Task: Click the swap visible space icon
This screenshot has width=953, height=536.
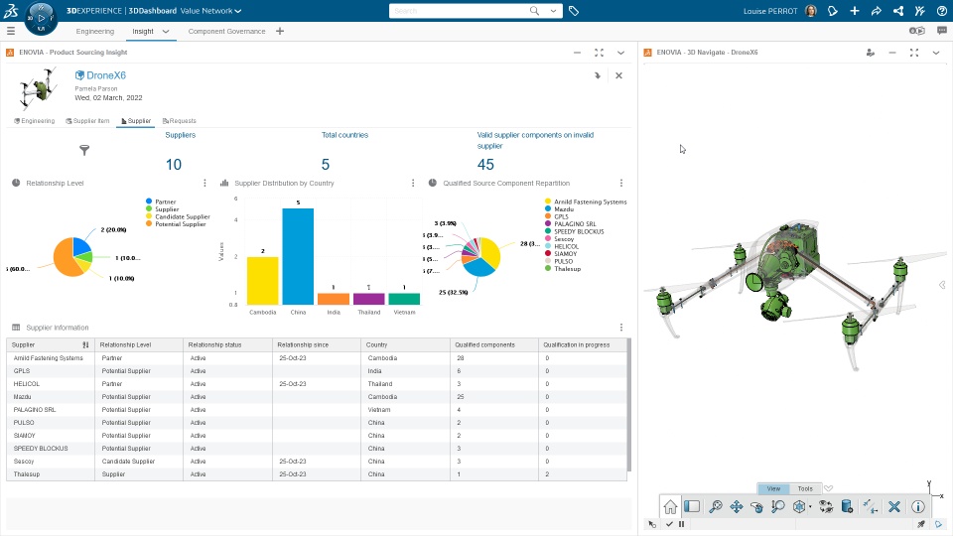Action: [x=826, y=506]
